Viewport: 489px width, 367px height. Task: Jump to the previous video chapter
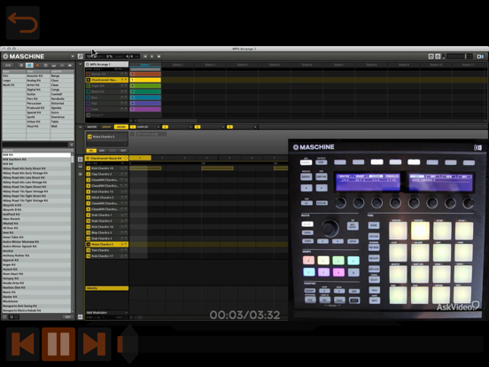(x=23, y=344)
